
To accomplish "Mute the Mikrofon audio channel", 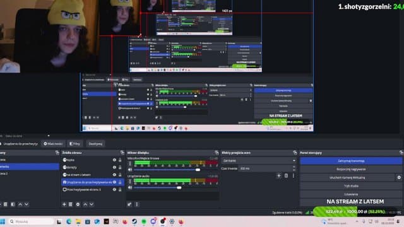I will (130, 170).
